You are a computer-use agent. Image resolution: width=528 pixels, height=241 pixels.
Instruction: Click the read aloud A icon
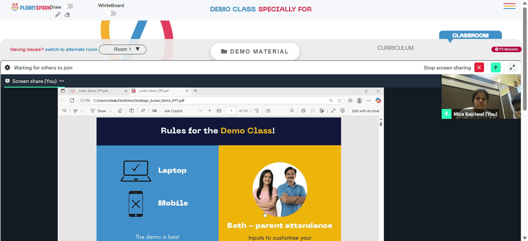coord(143,111)
